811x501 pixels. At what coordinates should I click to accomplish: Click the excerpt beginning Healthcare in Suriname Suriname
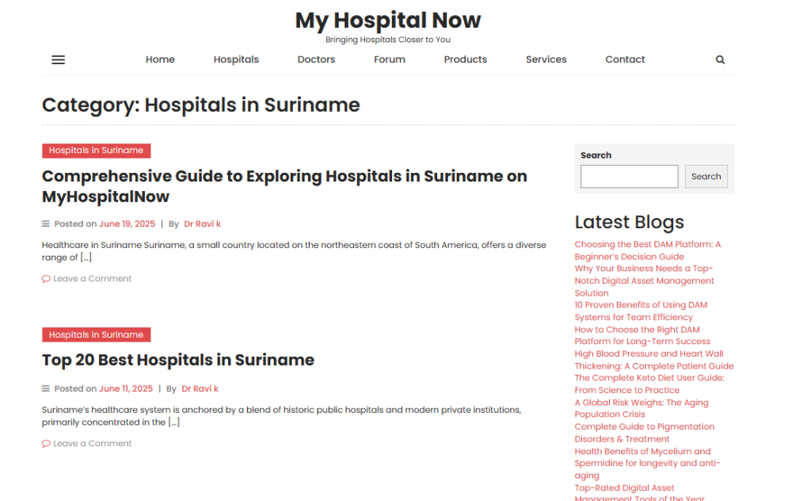pyautogui.click(x=294, y=251)
